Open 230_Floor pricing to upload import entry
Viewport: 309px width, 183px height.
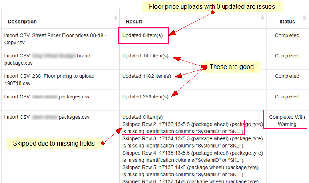pyautogui.click(x=48, y=79)
